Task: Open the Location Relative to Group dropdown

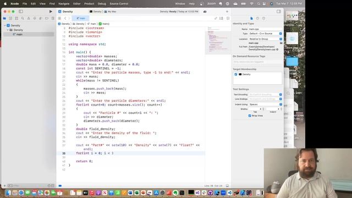Action: pos(265,39)
